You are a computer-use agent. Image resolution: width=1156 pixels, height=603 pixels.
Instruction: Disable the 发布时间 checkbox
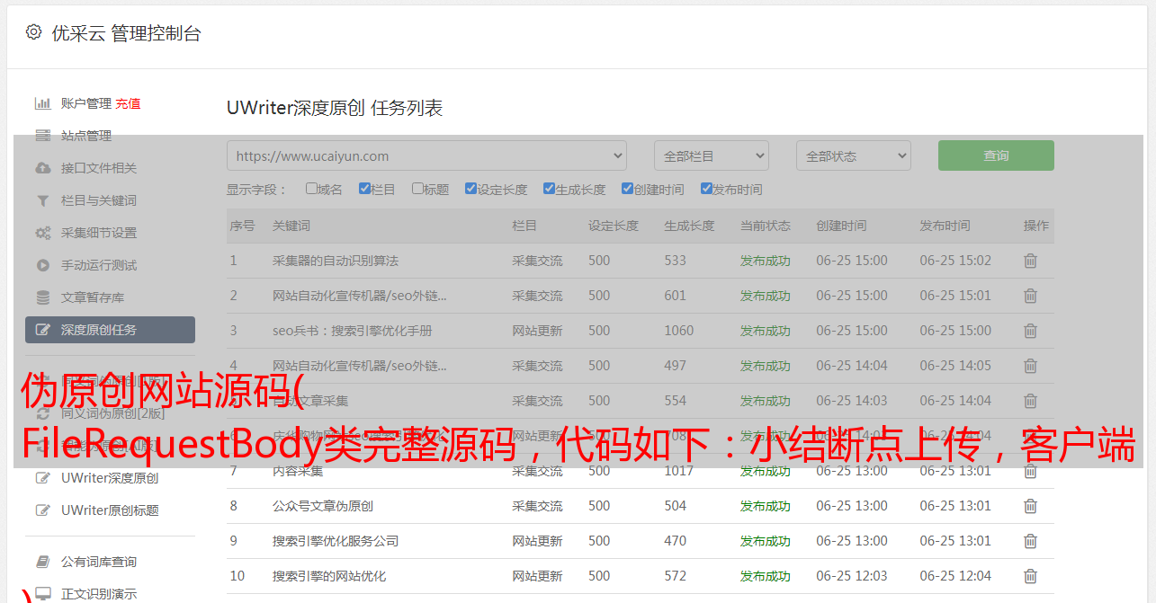705,189
